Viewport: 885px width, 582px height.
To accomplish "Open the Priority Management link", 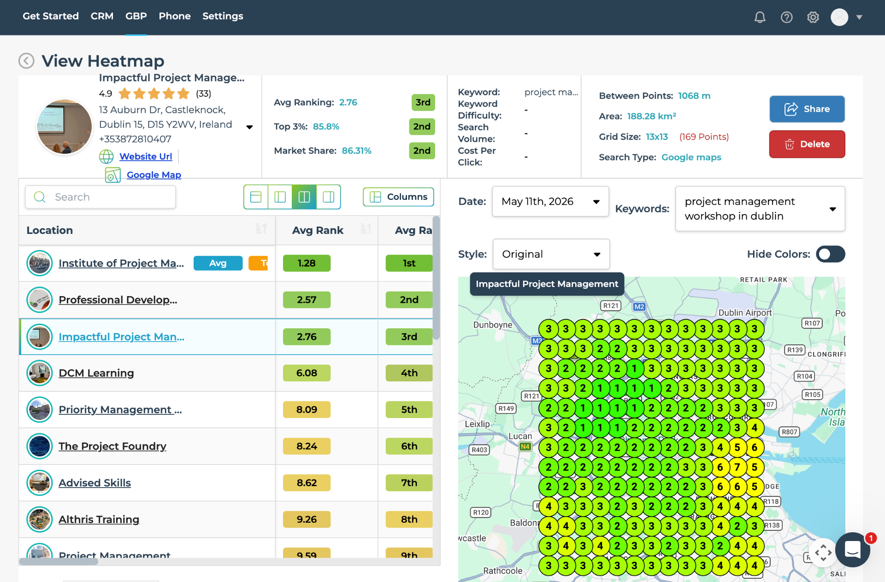I will (x=120, y=409).
